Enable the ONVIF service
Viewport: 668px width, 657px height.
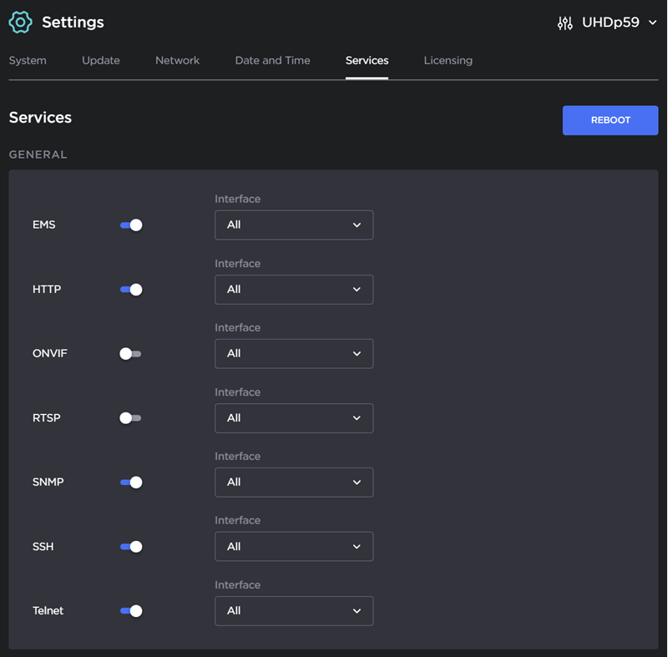point(130,353)
